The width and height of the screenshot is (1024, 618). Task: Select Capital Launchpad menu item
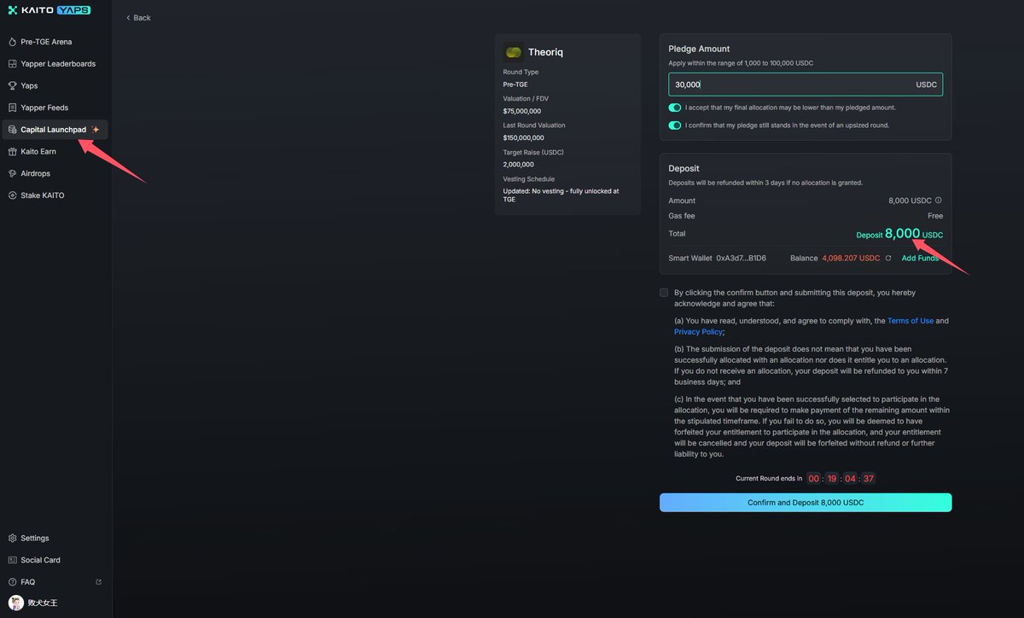pos(55,130)
